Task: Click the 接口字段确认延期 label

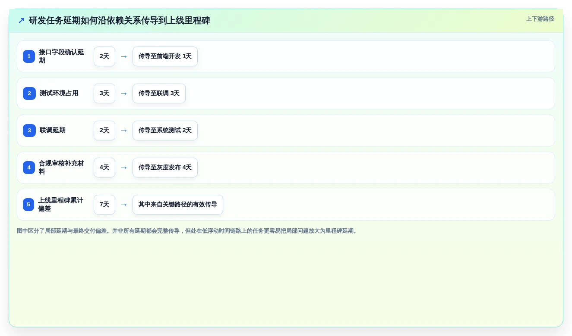Action: [61, 56]
